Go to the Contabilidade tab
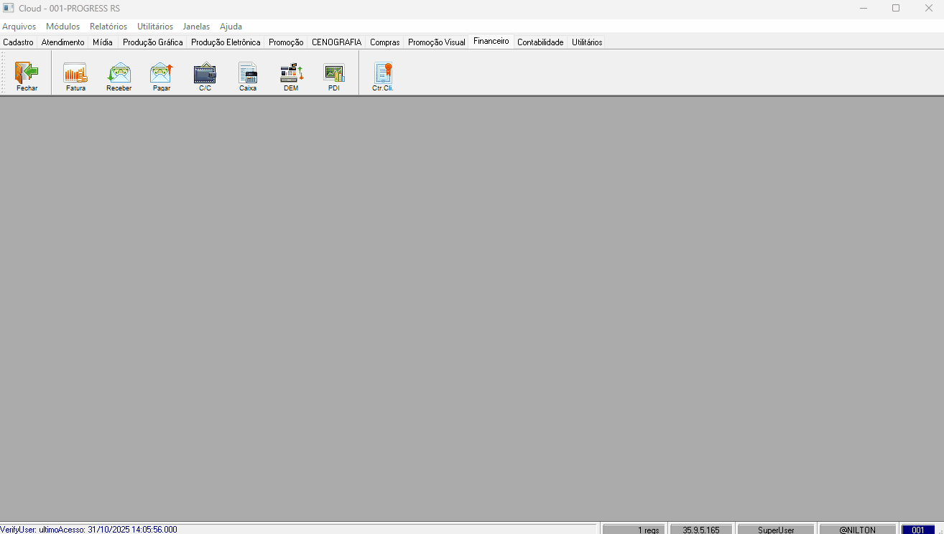 (540, 42)
